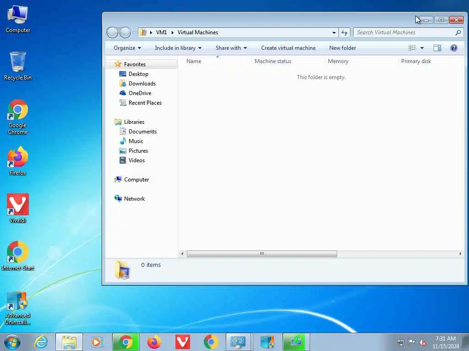The image size is (469, 351).
Task: Expand the address bar history dropdown
Action: (334, 32)
